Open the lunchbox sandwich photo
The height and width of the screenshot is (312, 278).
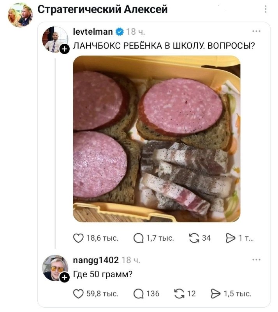coord(157,139)
